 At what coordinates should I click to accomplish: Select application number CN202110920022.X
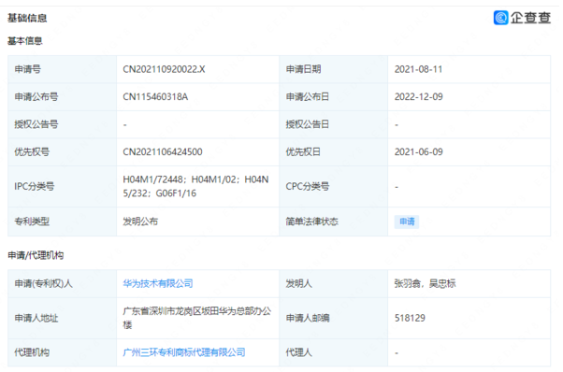tap(164, 69)
